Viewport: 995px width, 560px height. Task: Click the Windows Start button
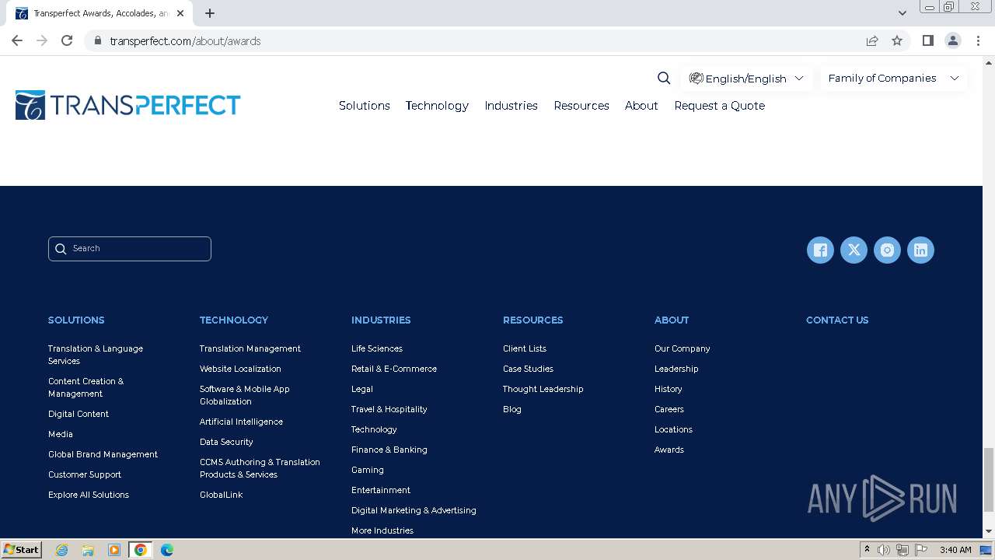pyautogui.click(x=21, y=550)
